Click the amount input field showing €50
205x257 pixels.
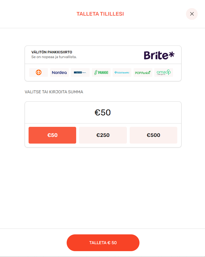103,113
